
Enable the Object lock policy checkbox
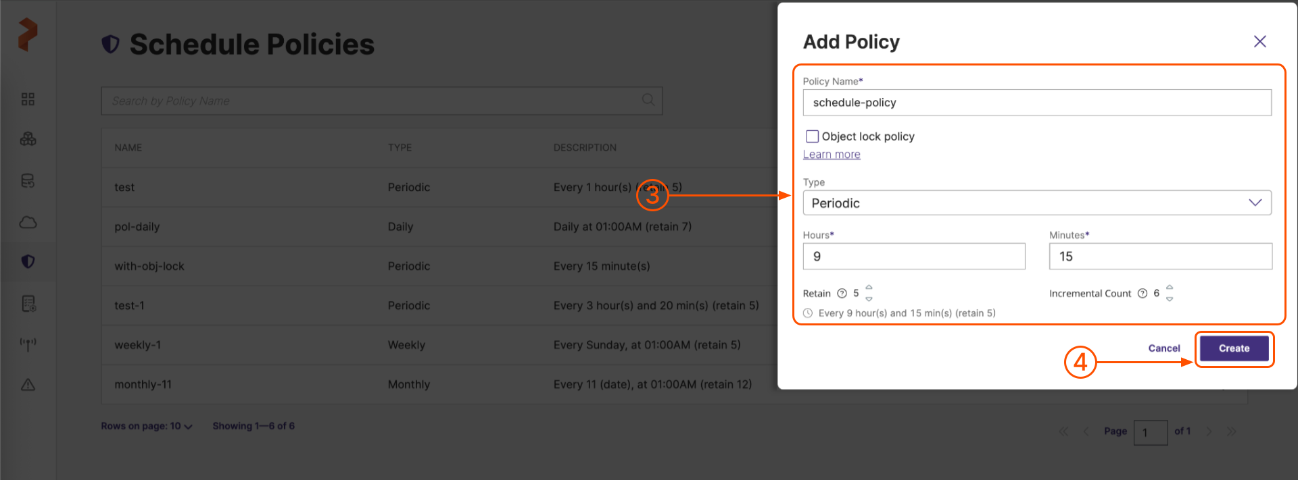812,136
